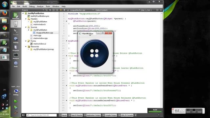Switch to Edit mode in sidebar
Image resolution: width=210 pixels, height=118 pixels.
pos(16,24)
